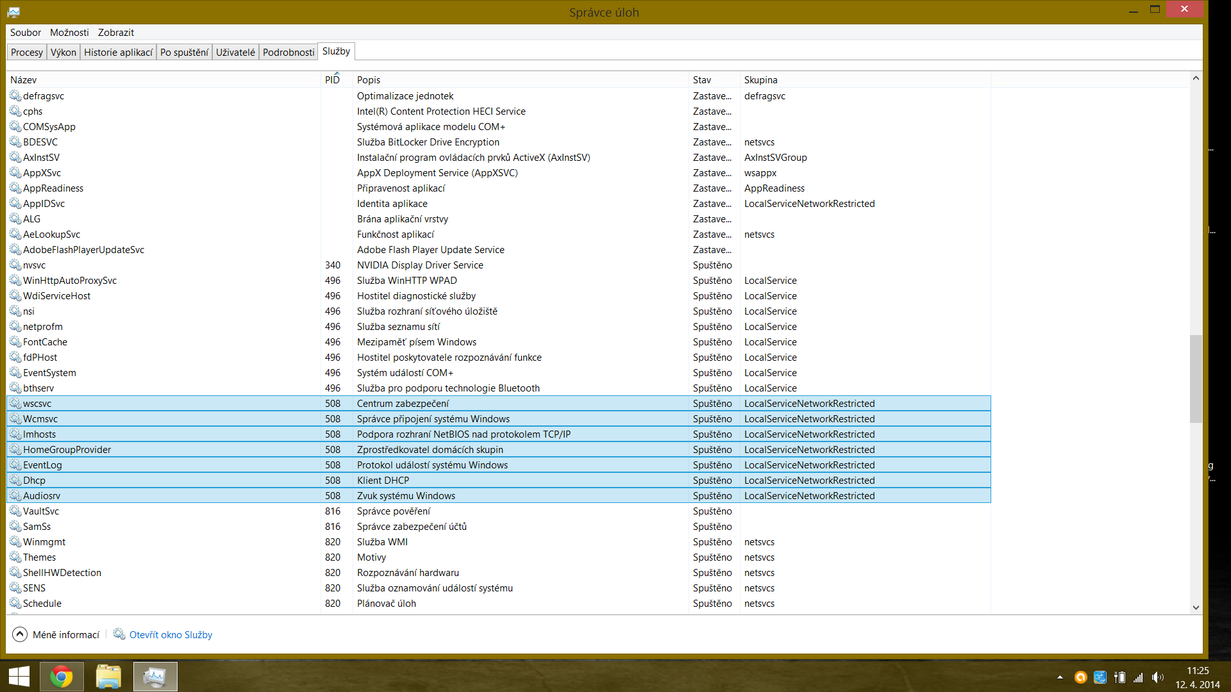Select the SamSs service name
Screen dimensions: 1231x692
[x=37, y=526]
